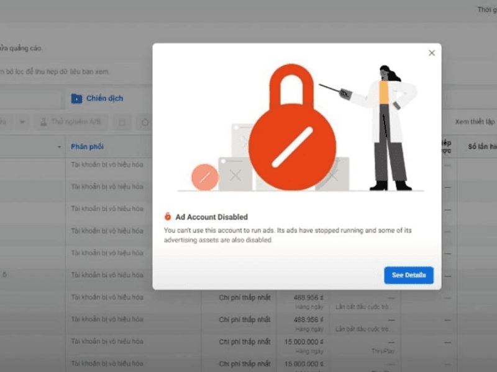
Task: Open the Xem thiết lập option
Action: (x=475, y=122)
